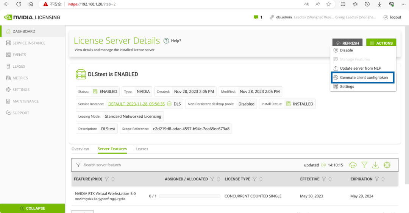Sort by EXPIRATION column arrows

click(383, 179)
